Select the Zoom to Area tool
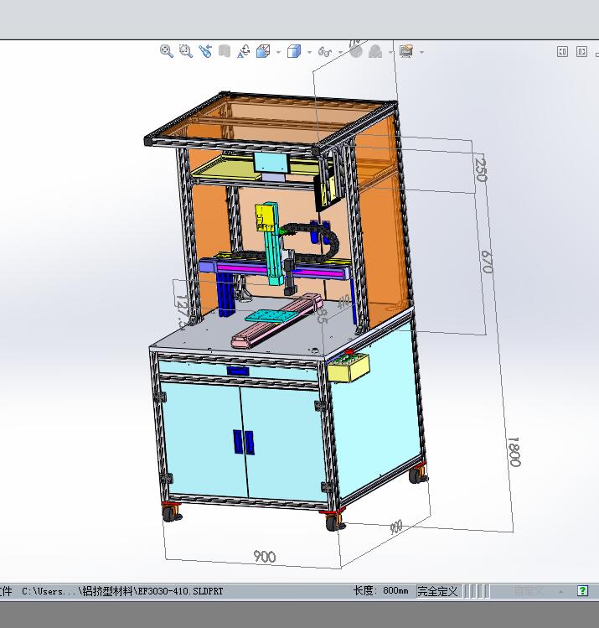Viewport: 599px width, 628px height. click(x=186, y=51)
